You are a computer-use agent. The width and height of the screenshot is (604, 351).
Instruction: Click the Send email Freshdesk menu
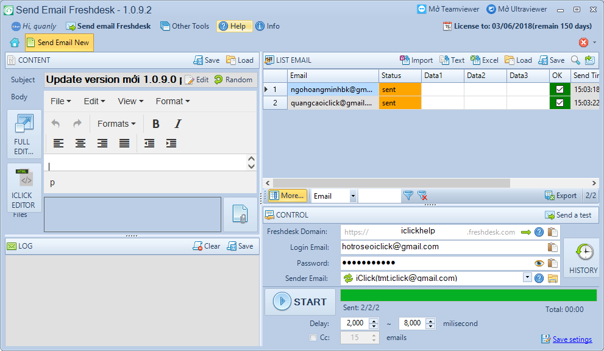(108, 26)
